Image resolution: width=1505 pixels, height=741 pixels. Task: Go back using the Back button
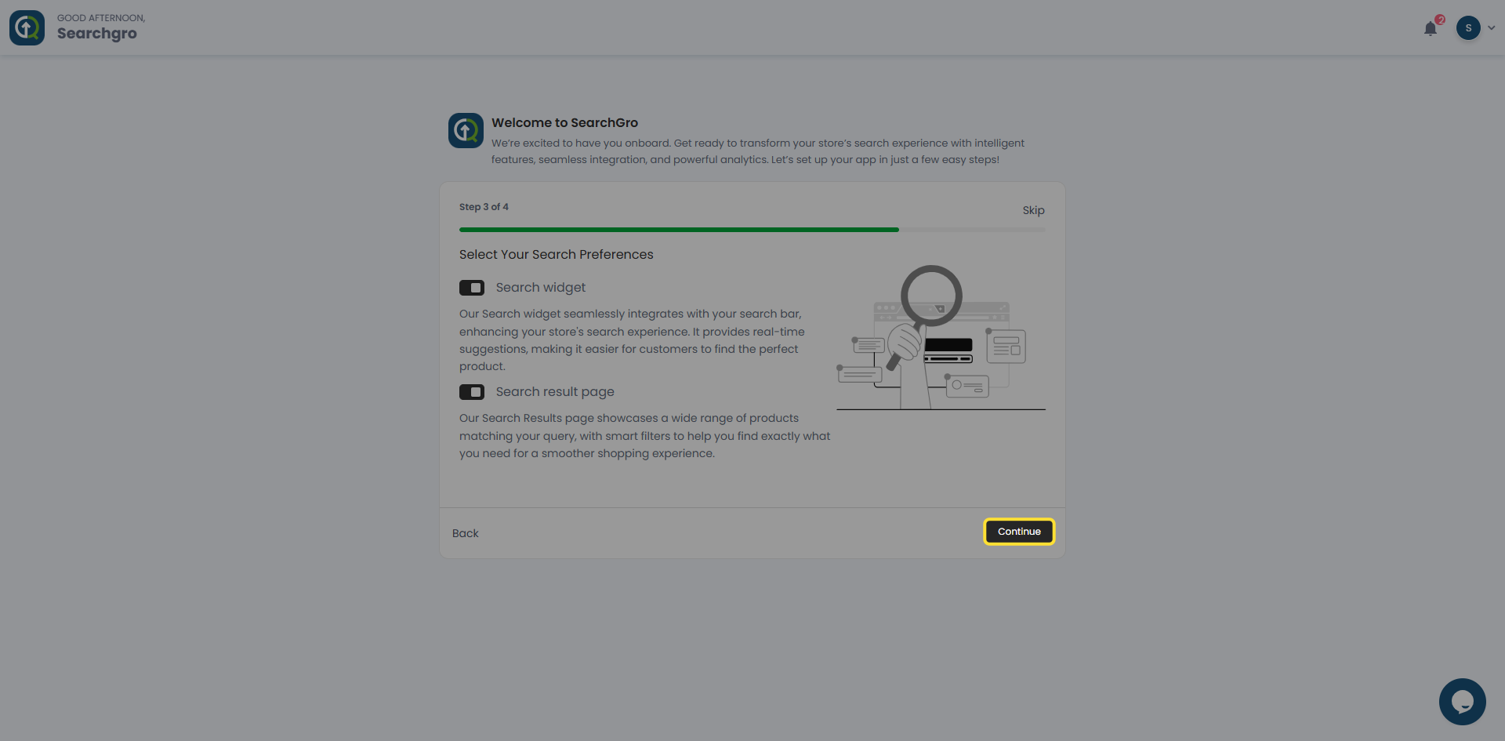(465, 533)
